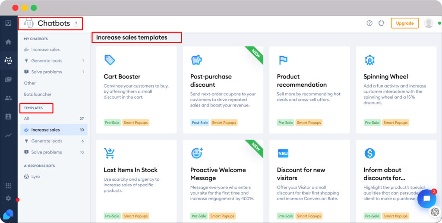Open Bots launcher in My Chatbots
Screen dimensions: 442x223
(38, 94)
